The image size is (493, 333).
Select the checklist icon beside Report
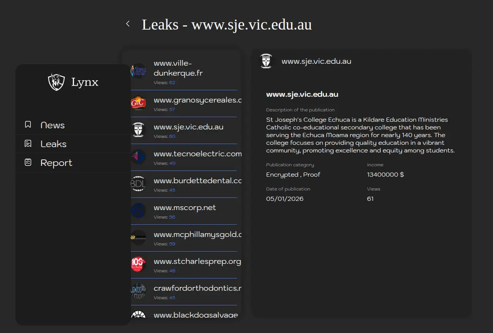28,162
